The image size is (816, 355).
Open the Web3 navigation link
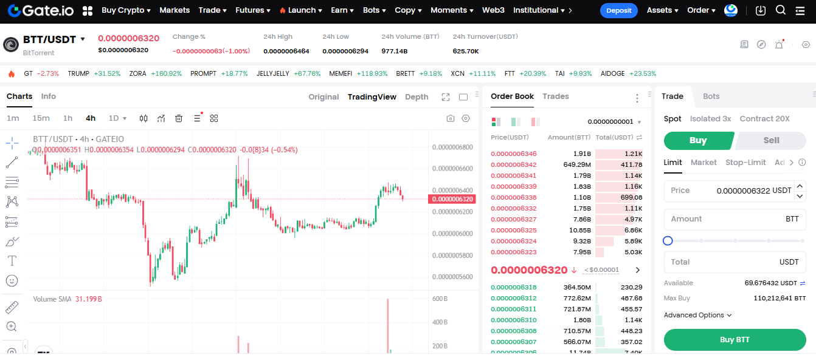[x=493, y=10]
